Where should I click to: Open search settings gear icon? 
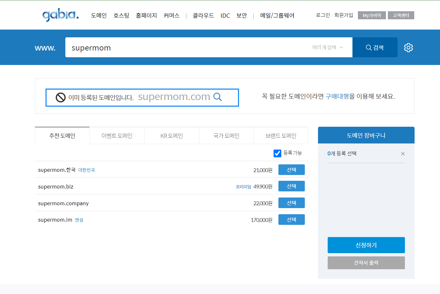408,48
